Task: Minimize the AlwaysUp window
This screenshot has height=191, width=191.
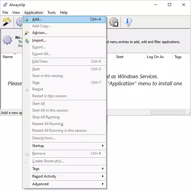Action: click(156, 5)
